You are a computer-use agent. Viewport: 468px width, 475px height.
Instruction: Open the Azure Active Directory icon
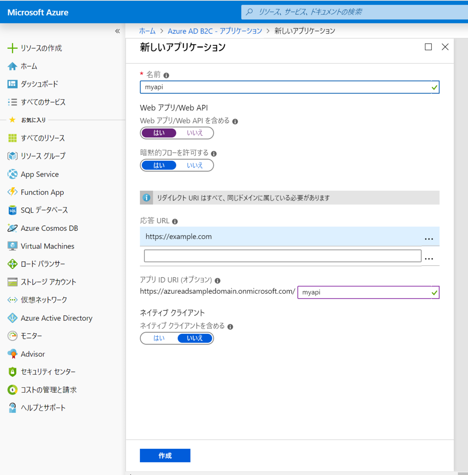click(12, 318)
